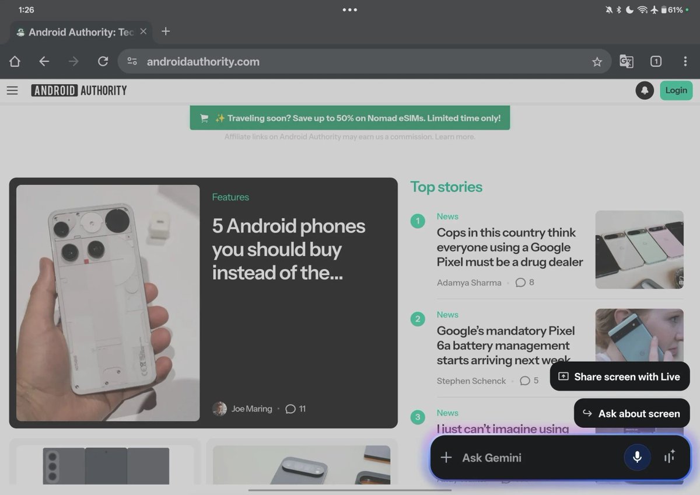The image size is (700, 495).
Task: Open the Nomad eSIMs promotional banner link
Action: pyautogui.click(x=350, y=117)
